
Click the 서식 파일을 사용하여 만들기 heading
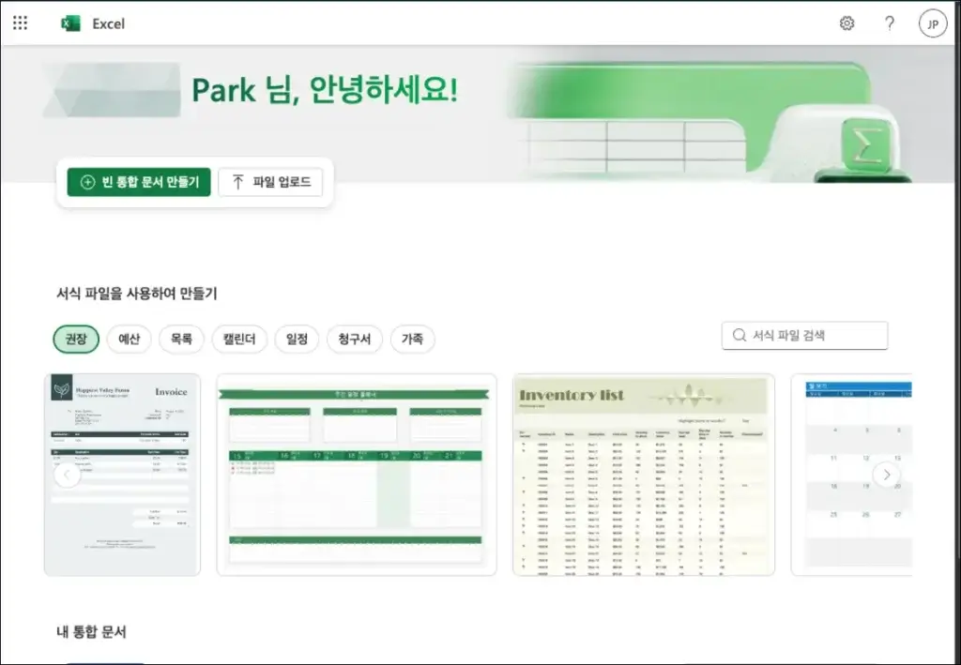point(137,294)
